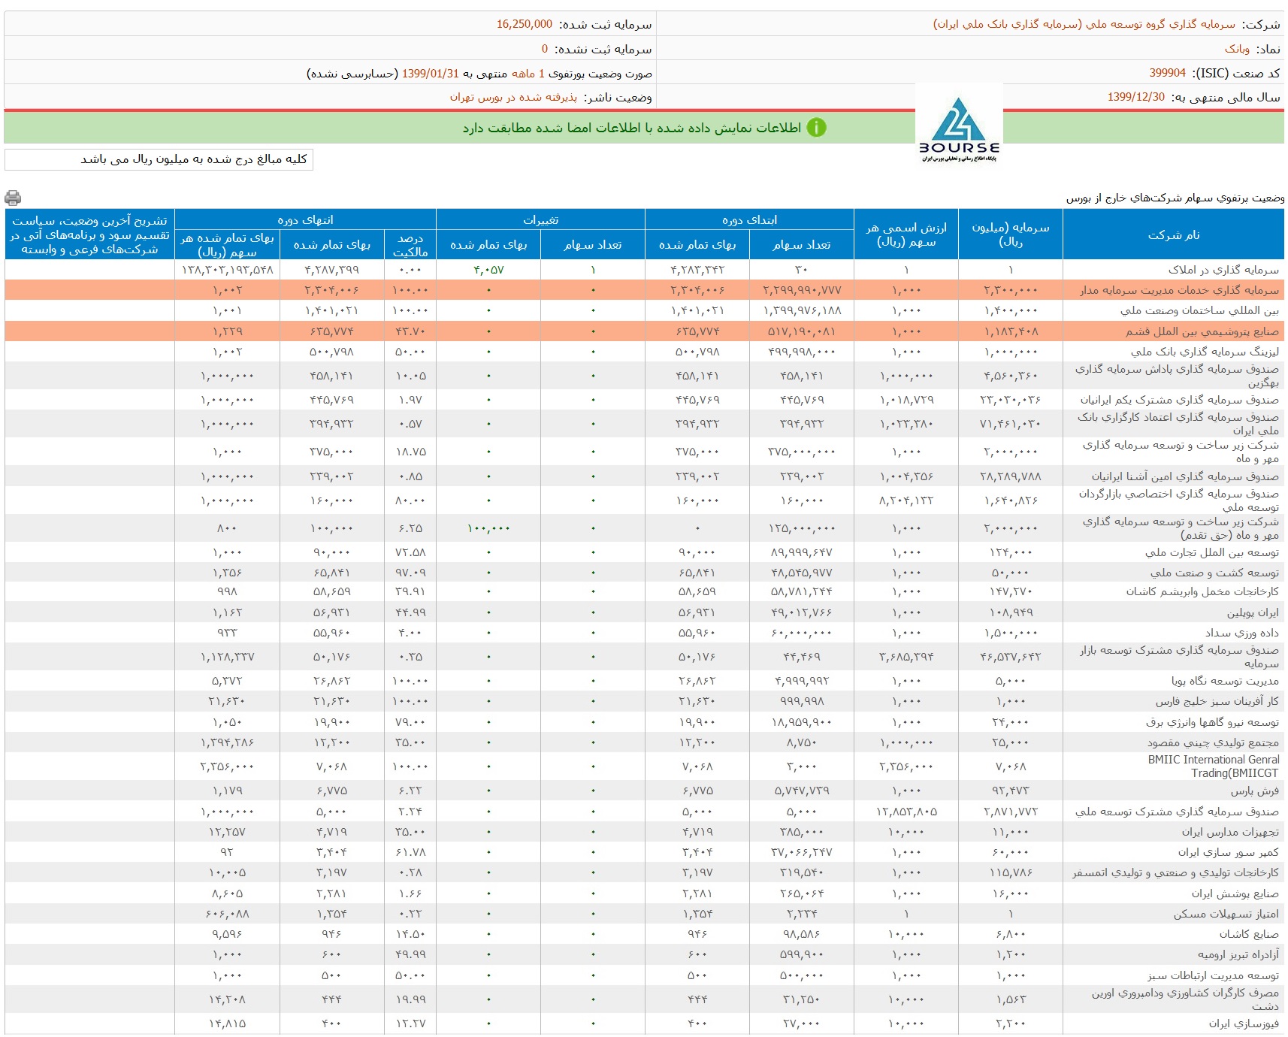Click the green info icon in banner
Viewport: 1288px width, 1037px height.
point(816,128)
